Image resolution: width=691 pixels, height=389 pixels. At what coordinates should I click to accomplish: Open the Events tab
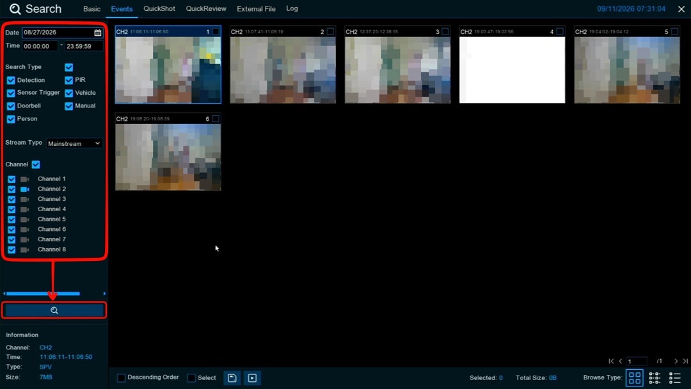[x=122, y=9]
